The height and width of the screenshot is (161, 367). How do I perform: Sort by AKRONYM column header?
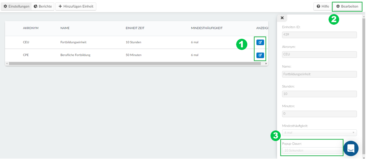tap(31, 28)
